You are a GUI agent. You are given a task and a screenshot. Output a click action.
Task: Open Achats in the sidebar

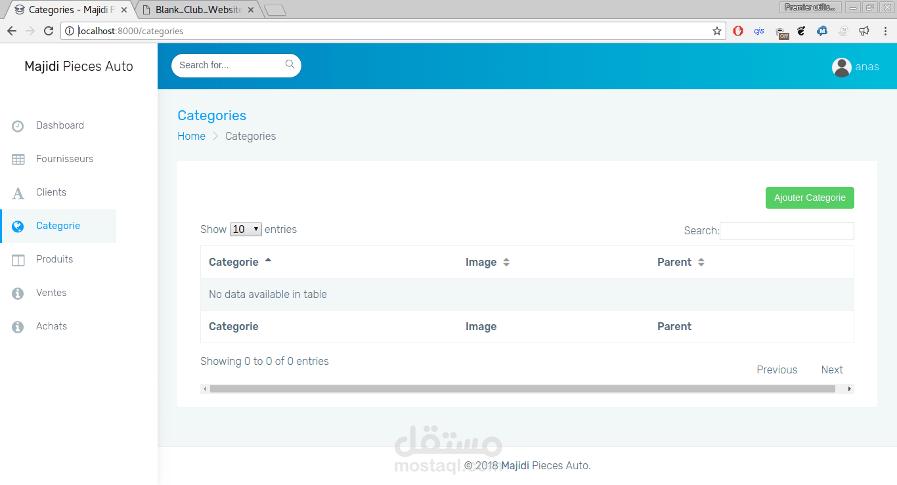coord(51,326)
